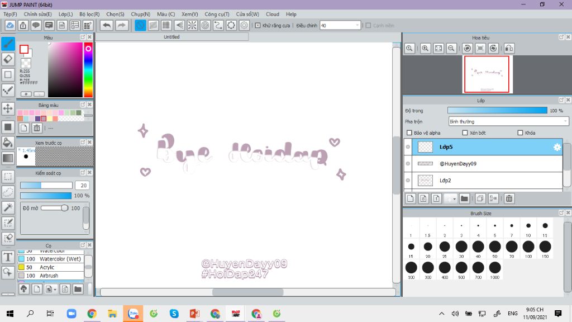Flip canvas view in navigator
Viewport: 572px width, 322px height.
click(509, 48)
